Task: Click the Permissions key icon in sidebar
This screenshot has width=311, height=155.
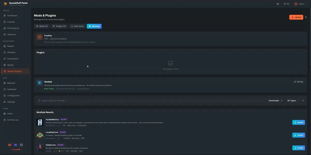Action: [5, 59]
